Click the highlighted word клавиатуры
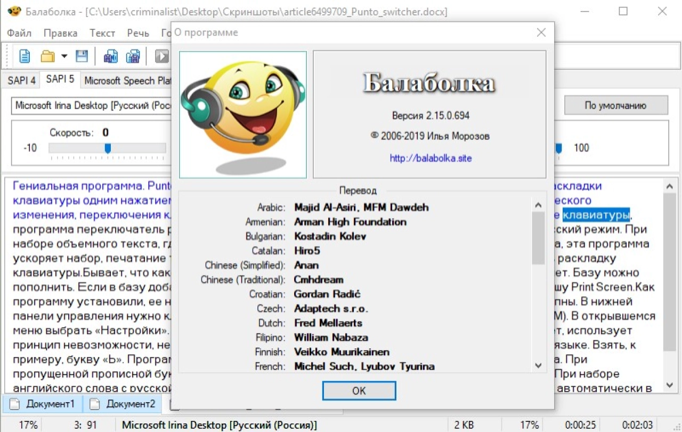The width and height of the screenshot is (682, 432). click(596, 215)
